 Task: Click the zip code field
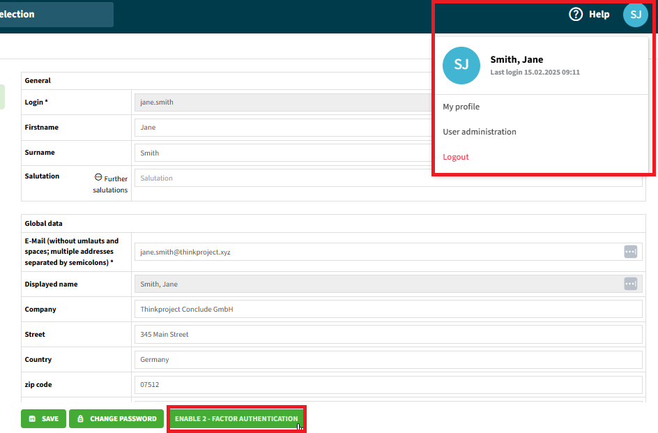388,385
